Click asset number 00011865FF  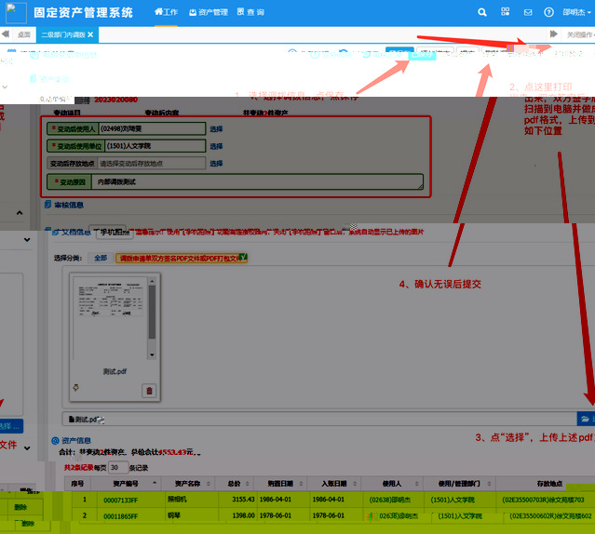(121, 516)
